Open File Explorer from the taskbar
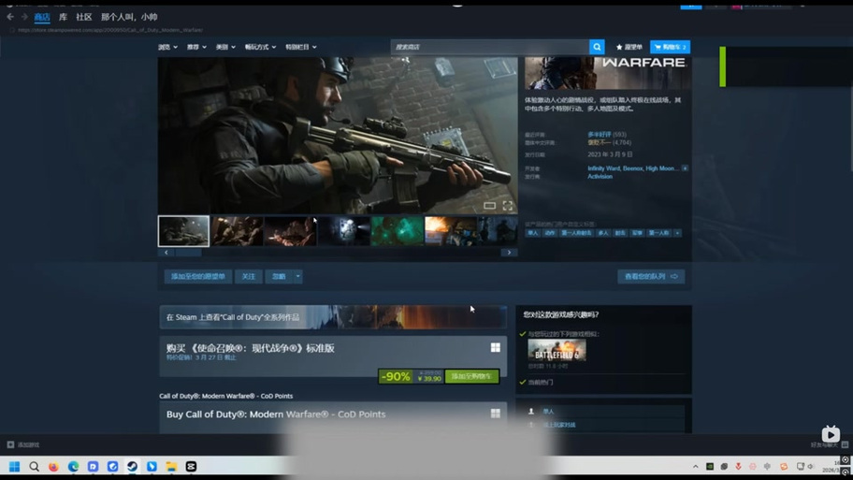This screenshot has height=480, width=853. (171, 466)
